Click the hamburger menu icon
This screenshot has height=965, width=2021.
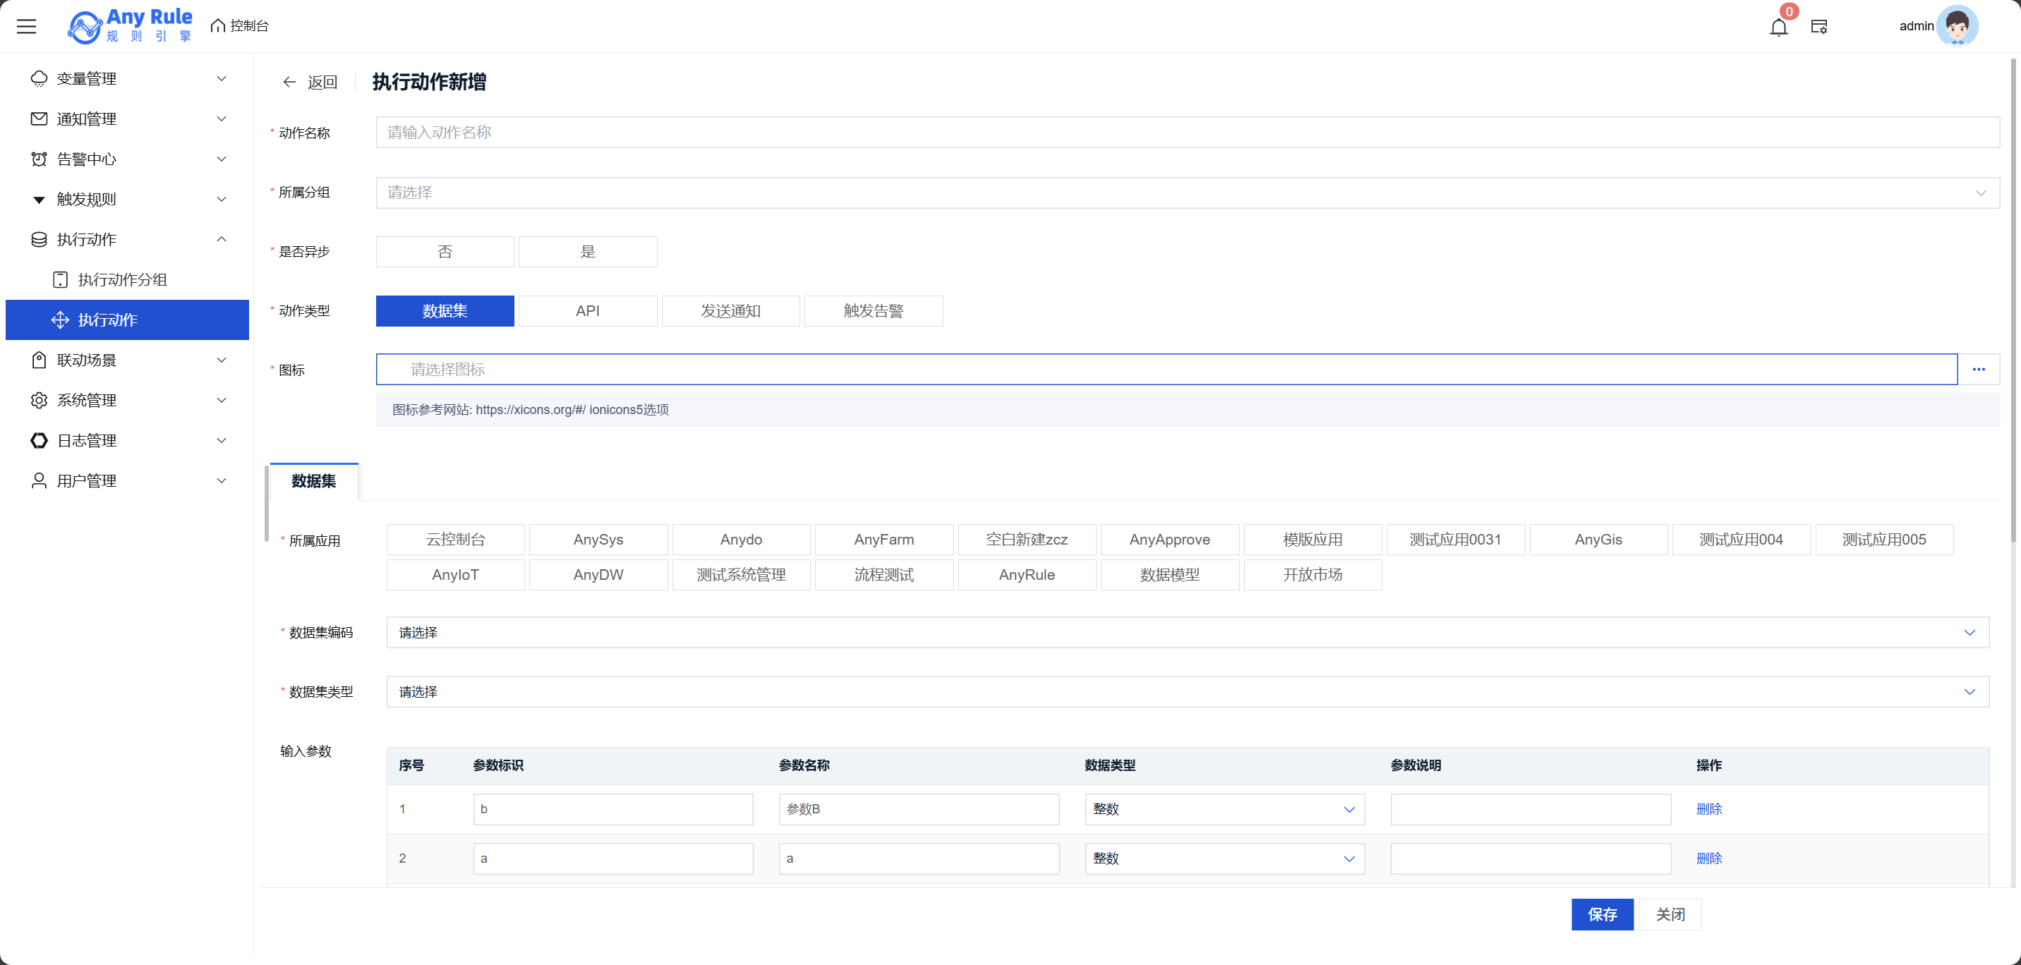27,27
